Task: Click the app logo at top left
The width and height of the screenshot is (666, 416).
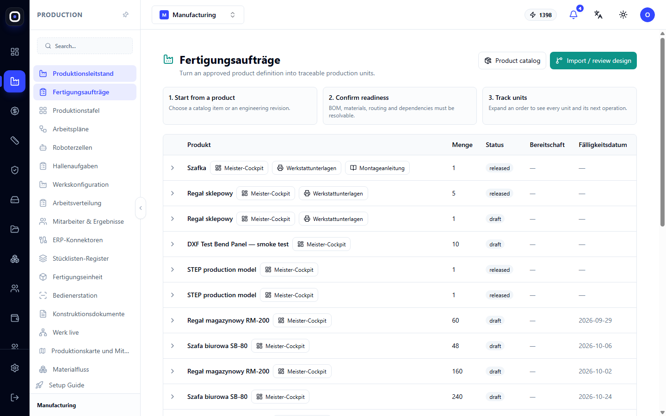Action: click(x=15, y=17)
